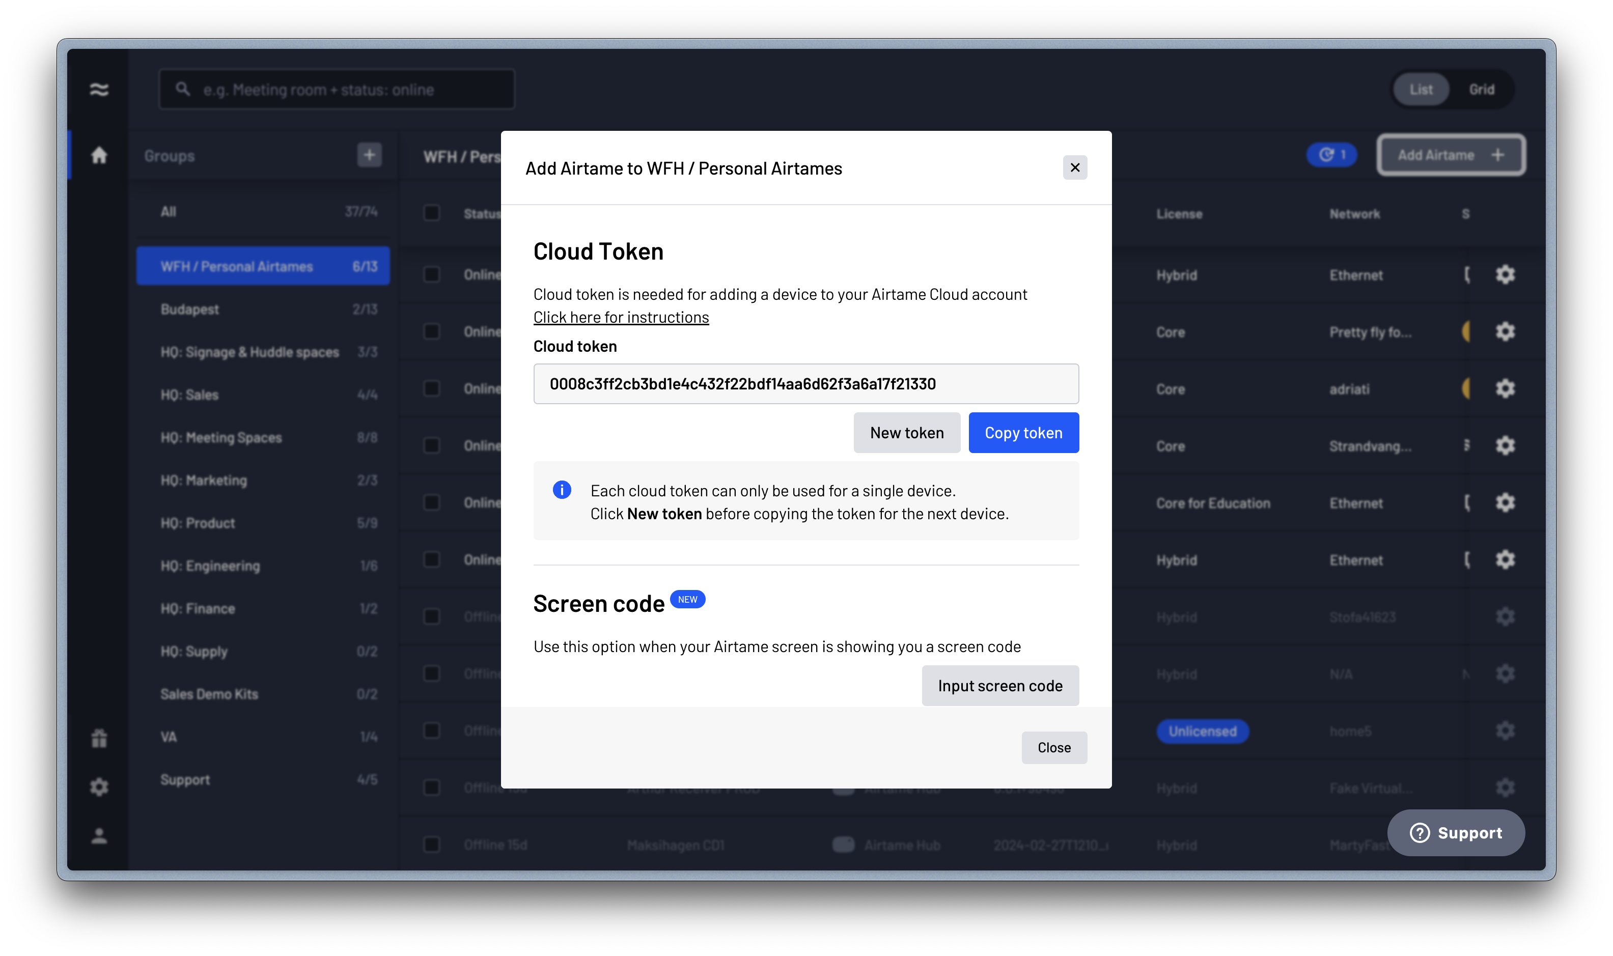The image size is (1613, 956).
Task: Select the HQ: Engineering group
Action: tap(263, 566)
